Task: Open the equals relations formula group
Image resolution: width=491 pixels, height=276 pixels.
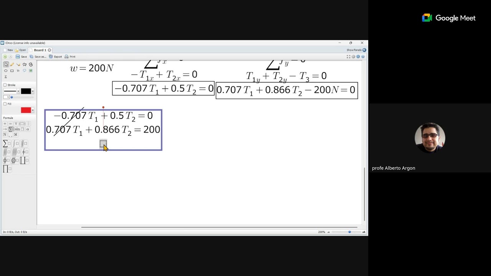Action: (10, 123)
